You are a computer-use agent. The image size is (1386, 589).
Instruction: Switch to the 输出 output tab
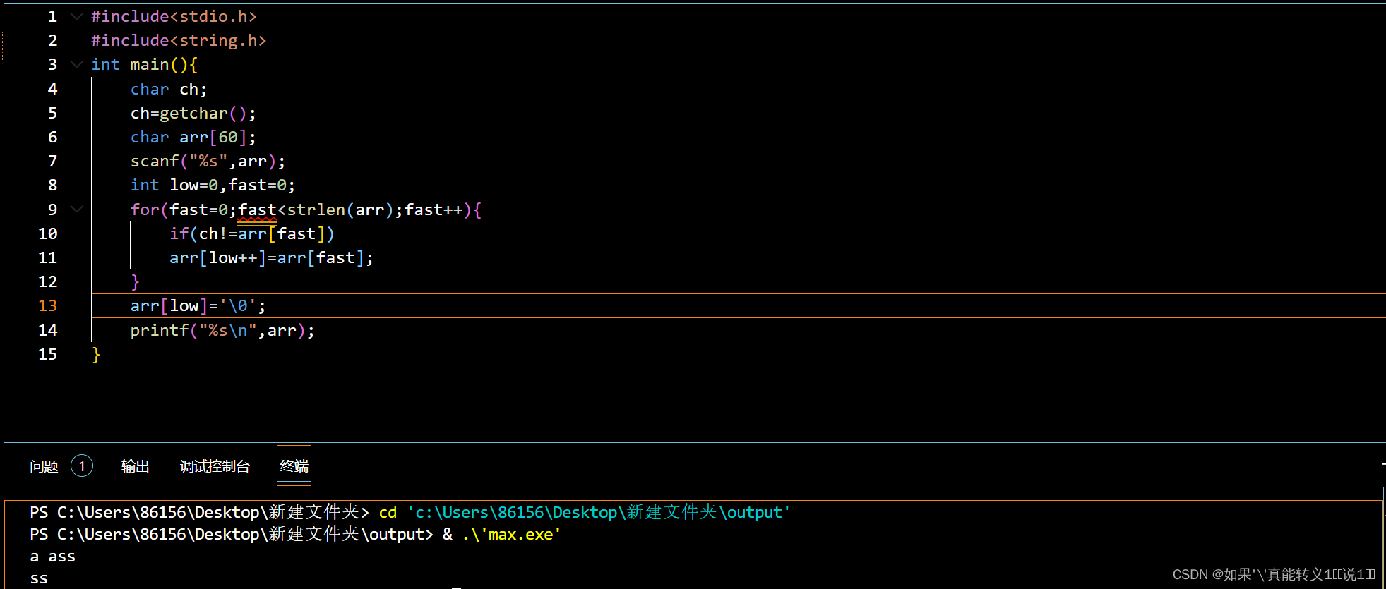point(135,466)
